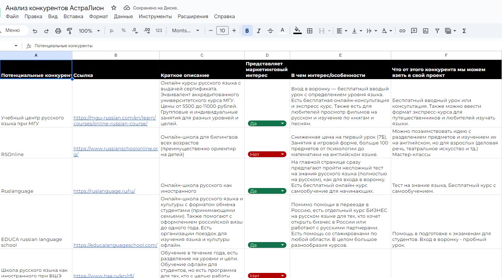502x278 pixels.
Task: Open horizontal align dropdown
Action: 342,31
